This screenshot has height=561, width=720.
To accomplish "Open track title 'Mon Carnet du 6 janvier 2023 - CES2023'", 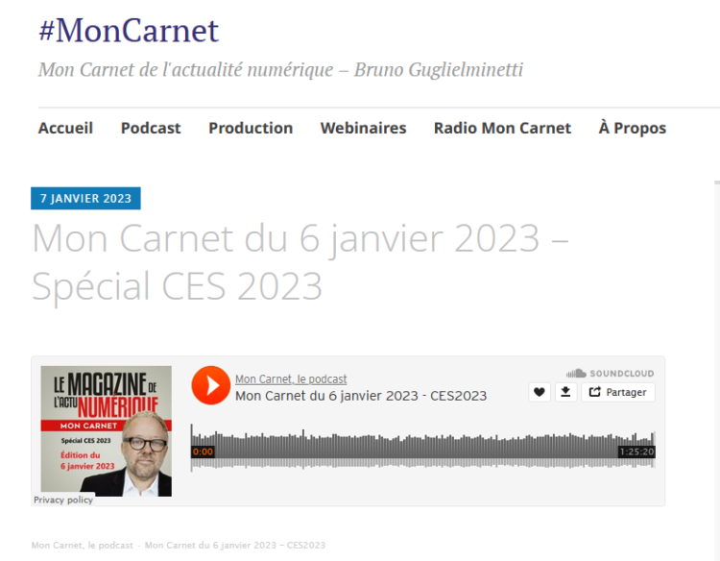I will 361,396.
